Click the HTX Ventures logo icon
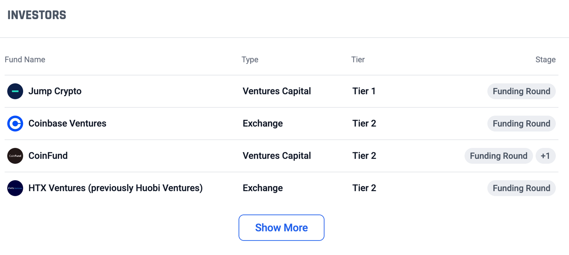Screen dimensions: 569x255 click(15, 188)
